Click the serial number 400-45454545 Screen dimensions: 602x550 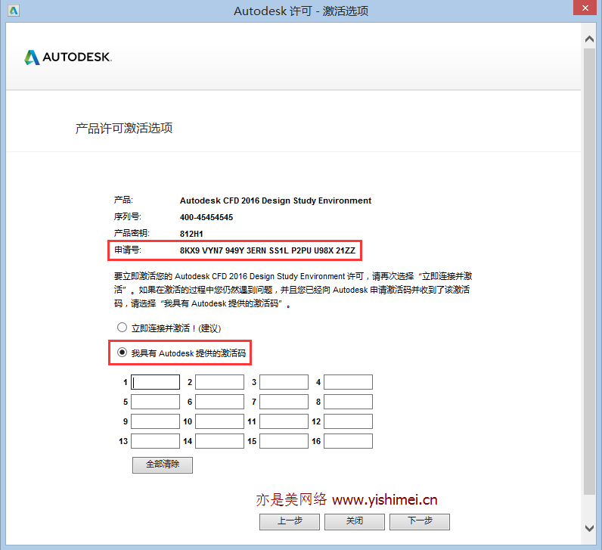206,217
